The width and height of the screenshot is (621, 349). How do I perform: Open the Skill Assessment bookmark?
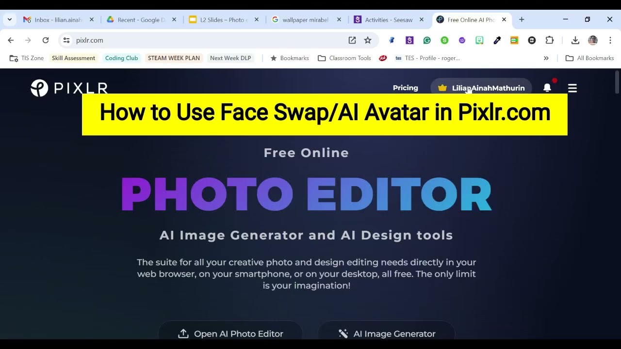pos(73,58)
